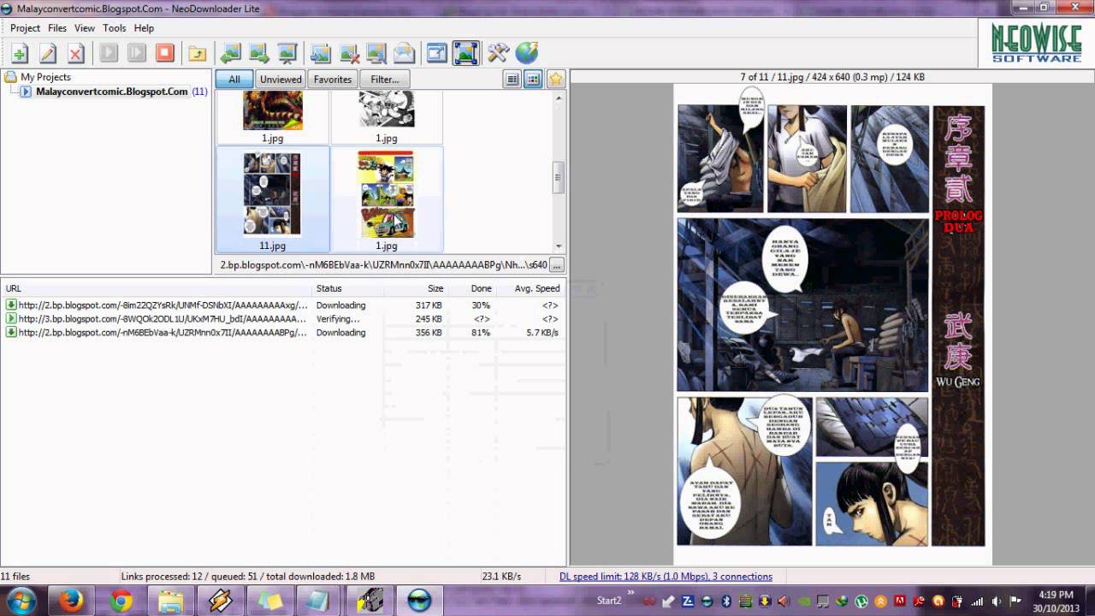Click the displayed comic page image
The image size is (1095, 616).
(832, 325)
